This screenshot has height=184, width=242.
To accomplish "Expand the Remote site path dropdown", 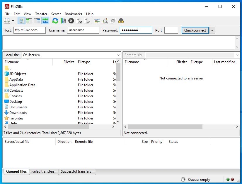I will coord(237,55).
